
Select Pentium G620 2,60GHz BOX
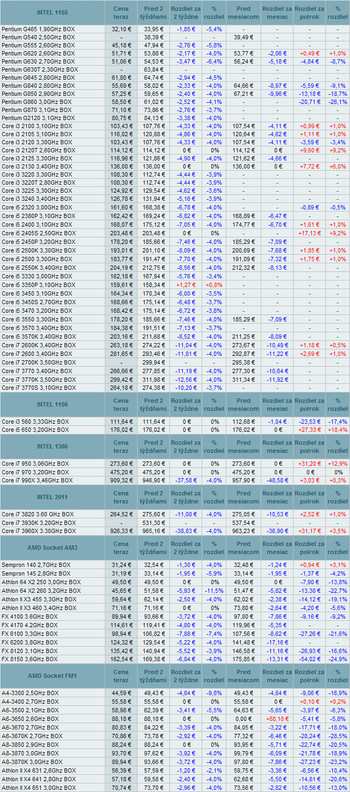point(38,54)
